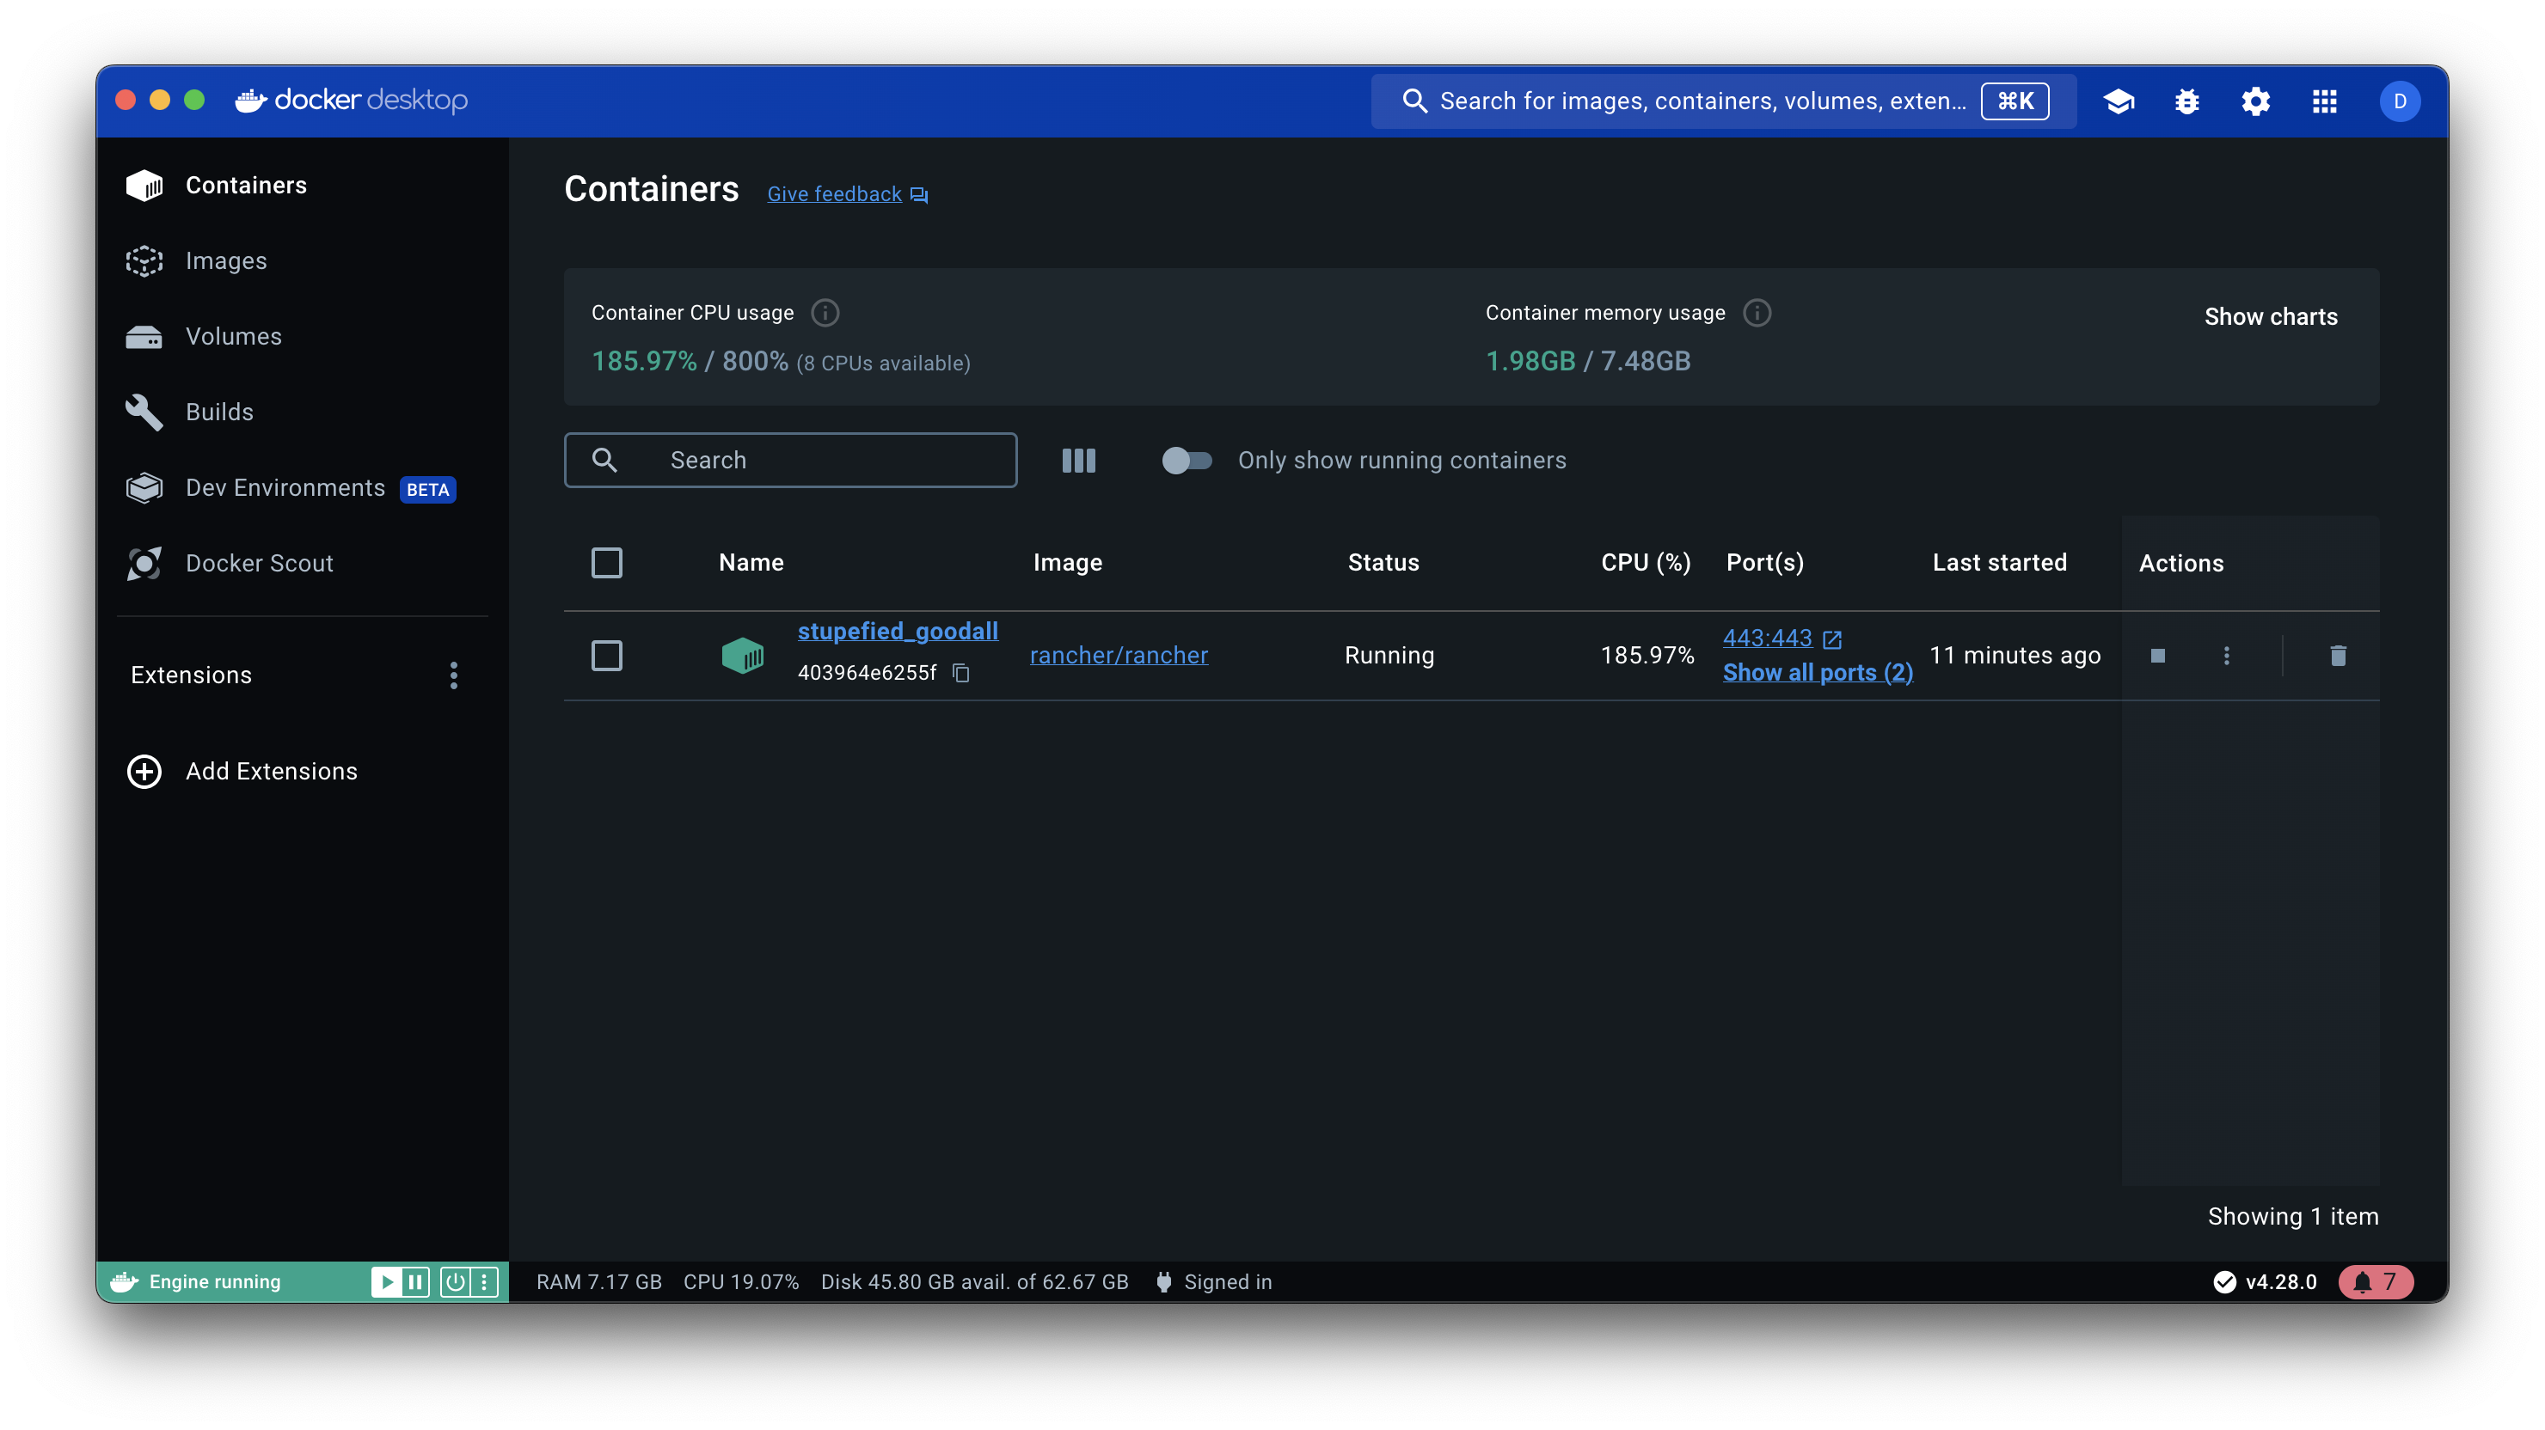Viewport: 2545px width, 1430px height.
Task: Click the Give feedback link
Action: (x=834, y=194)
